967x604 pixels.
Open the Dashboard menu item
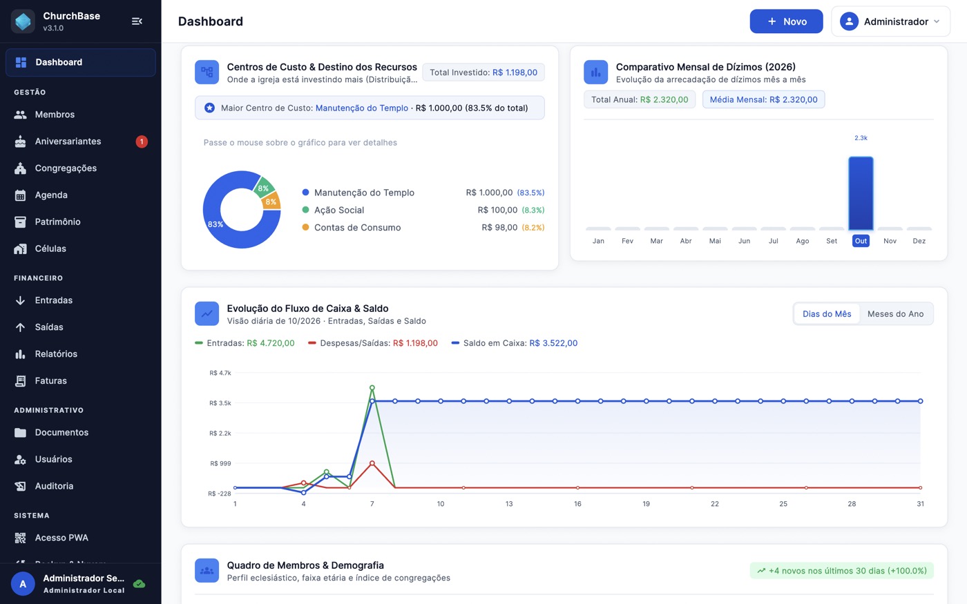point(81,62)
